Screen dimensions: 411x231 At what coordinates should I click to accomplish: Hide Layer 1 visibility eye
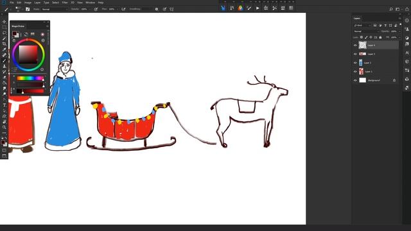tap(355, 71)
